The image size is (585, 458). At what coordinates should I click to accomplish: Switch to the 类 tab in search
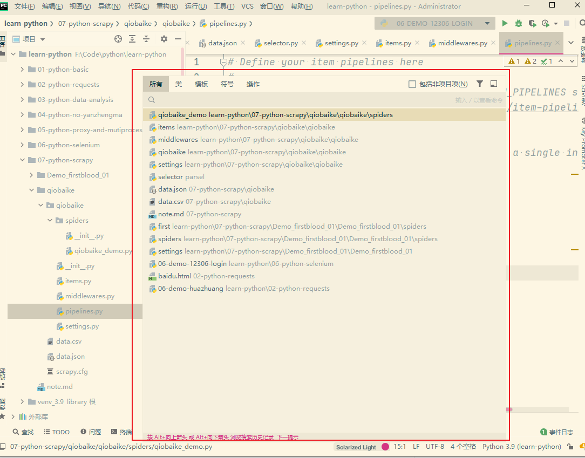(179, 84)
